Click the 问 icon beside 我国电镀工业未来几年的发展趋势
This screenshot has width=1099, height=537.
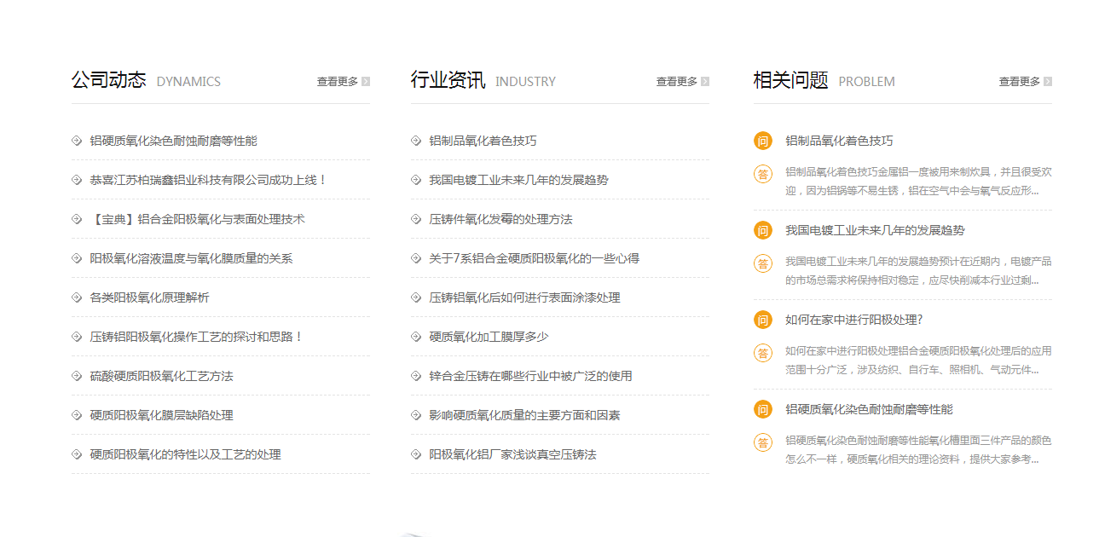click(762, 230)
